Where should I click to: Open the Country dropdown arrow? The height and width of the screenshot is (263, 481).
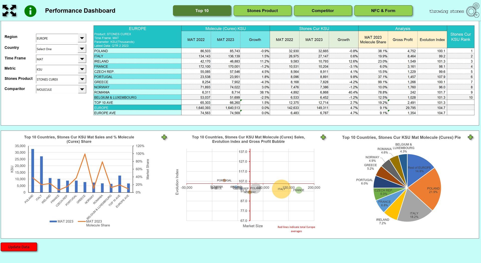pos(82,49)
